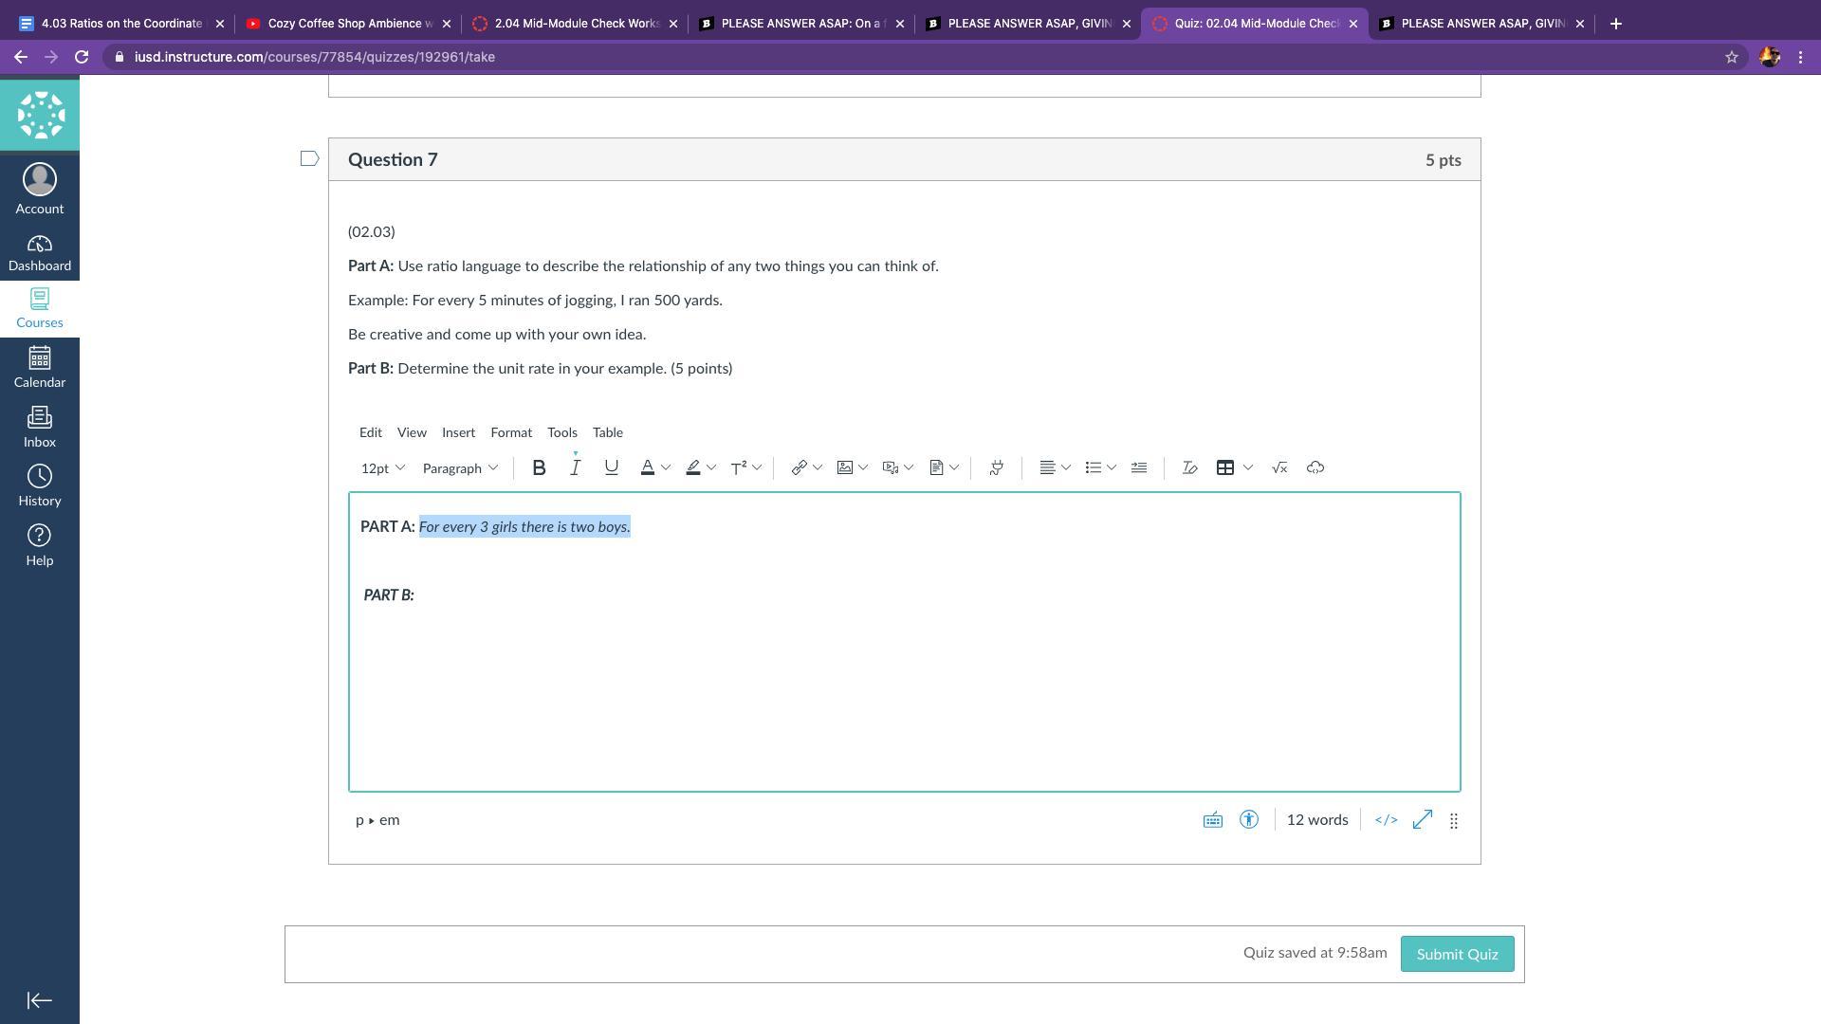Expand the table options dropdown
Viewport: 1821px width, 1024px height.
click(x=1248, y=467)
